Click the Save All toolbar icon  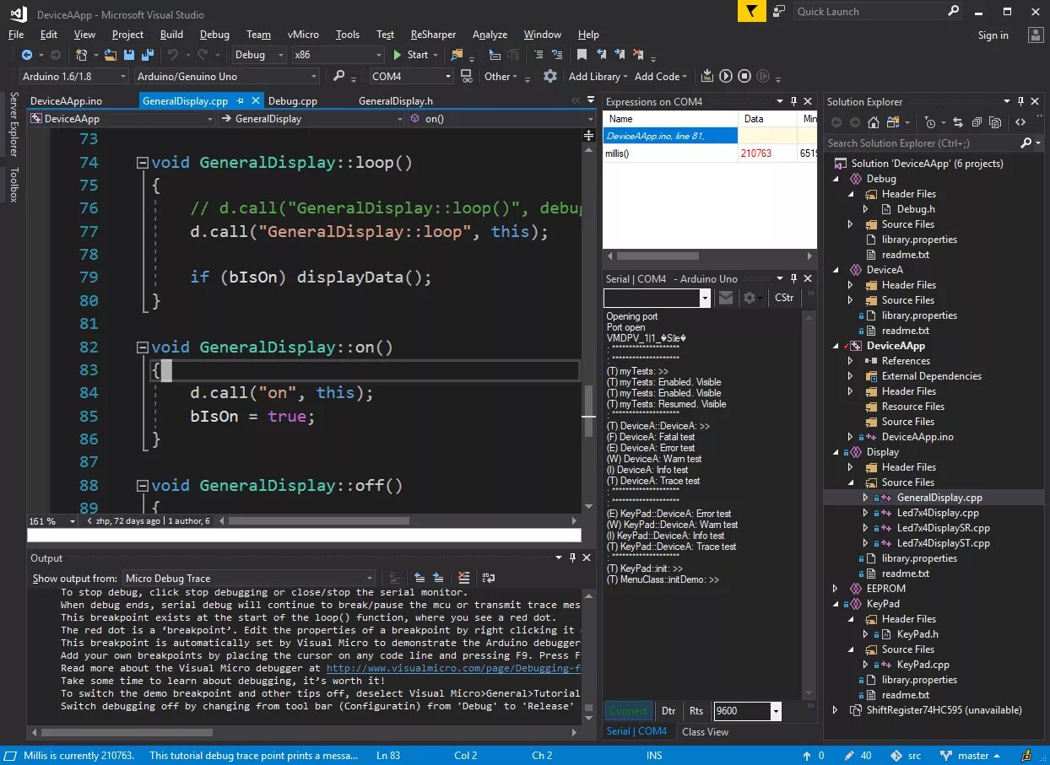tap(148, 55)
